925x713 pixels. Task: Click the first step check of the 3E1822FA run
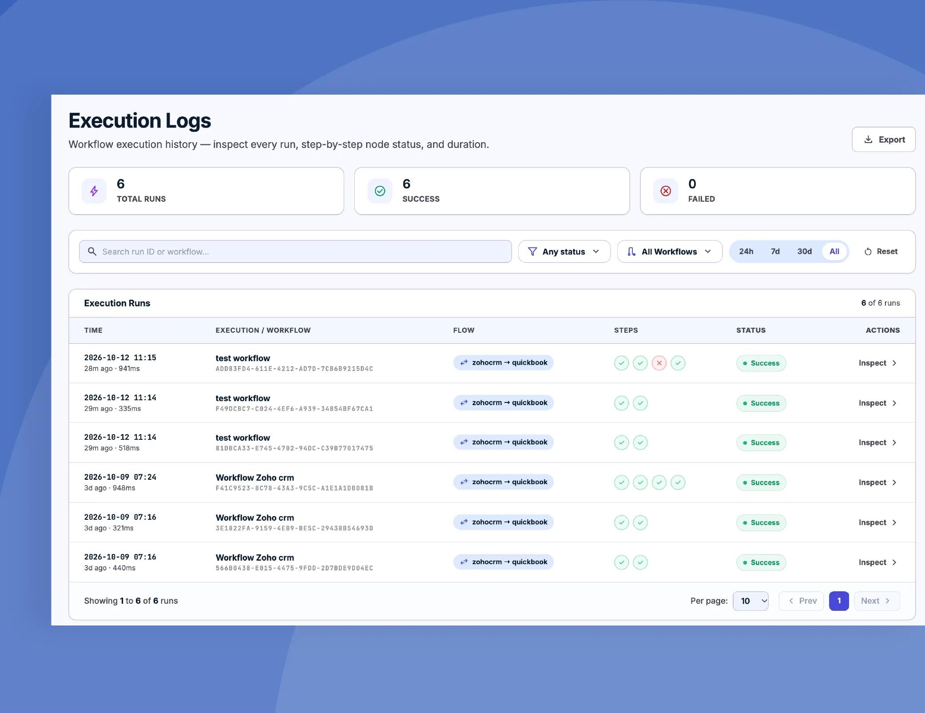click(x=621, y=523)
